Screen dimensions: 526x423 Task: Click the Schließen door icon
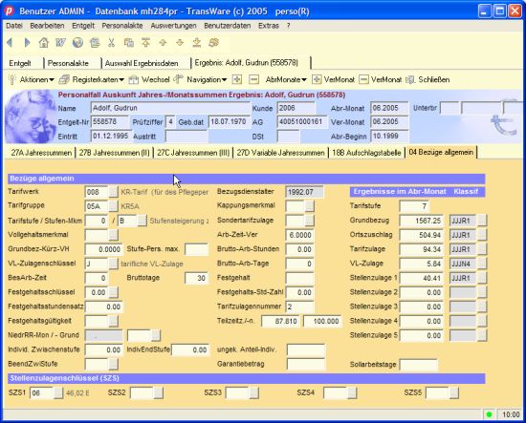(x=410, y=79)
